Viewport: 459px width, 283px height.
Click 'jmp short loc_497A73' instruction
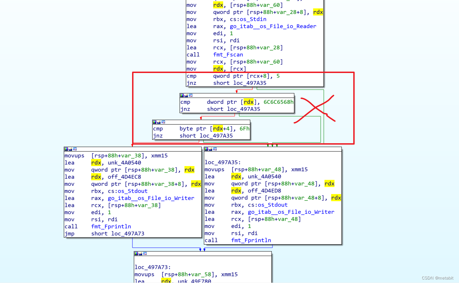coord(104,234)
